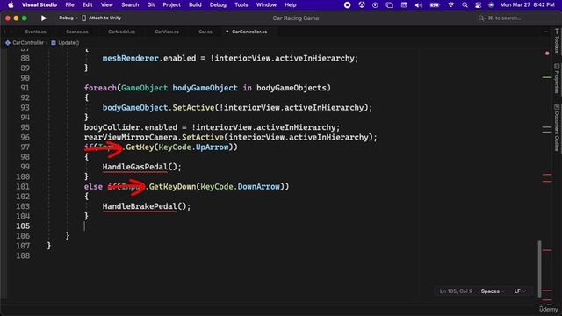Open the View menu
Viewport: 562px width, 316px height.
point(107,5)
